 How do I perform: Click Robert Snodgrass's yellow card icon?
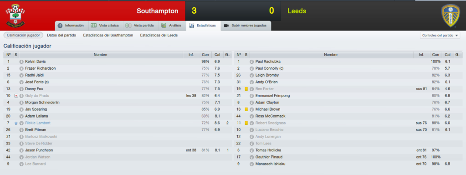pos(246,123)
